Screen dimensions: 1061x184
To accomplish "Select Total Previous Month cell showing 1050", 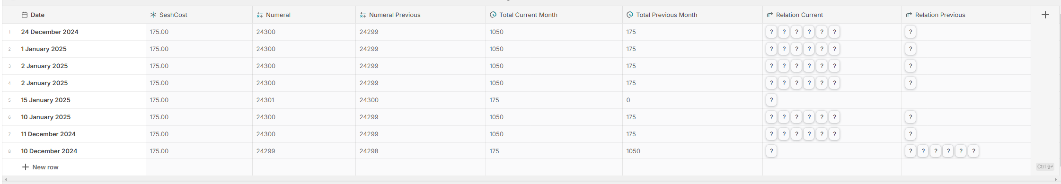I will tap(692, 151).
